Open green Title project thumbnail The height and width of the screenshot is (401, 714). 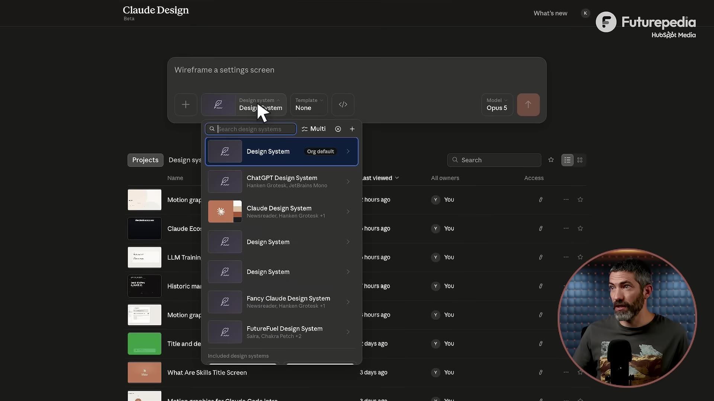click(x=145, y=344)
